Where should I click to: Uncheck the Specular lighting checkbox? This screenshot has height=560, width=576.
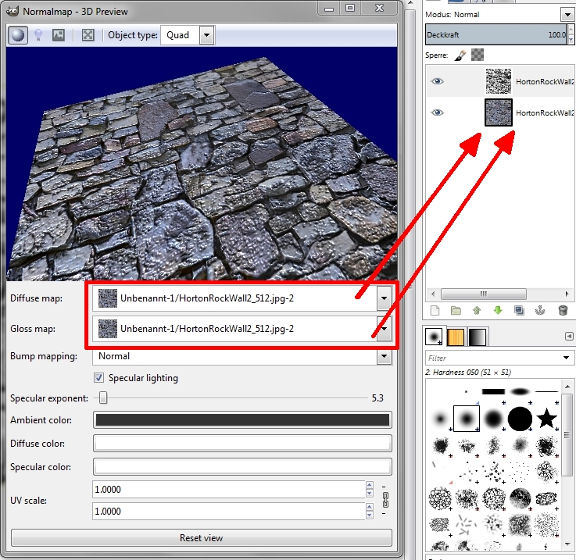(x=98, y=378)
